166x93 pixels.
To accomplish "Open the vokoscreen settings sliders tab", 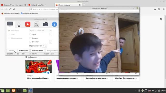I will click(37, 24).
